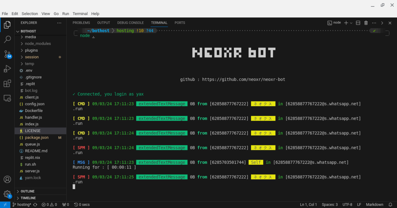Open README.md file
The image size is (397, 208).
[41, 151]
